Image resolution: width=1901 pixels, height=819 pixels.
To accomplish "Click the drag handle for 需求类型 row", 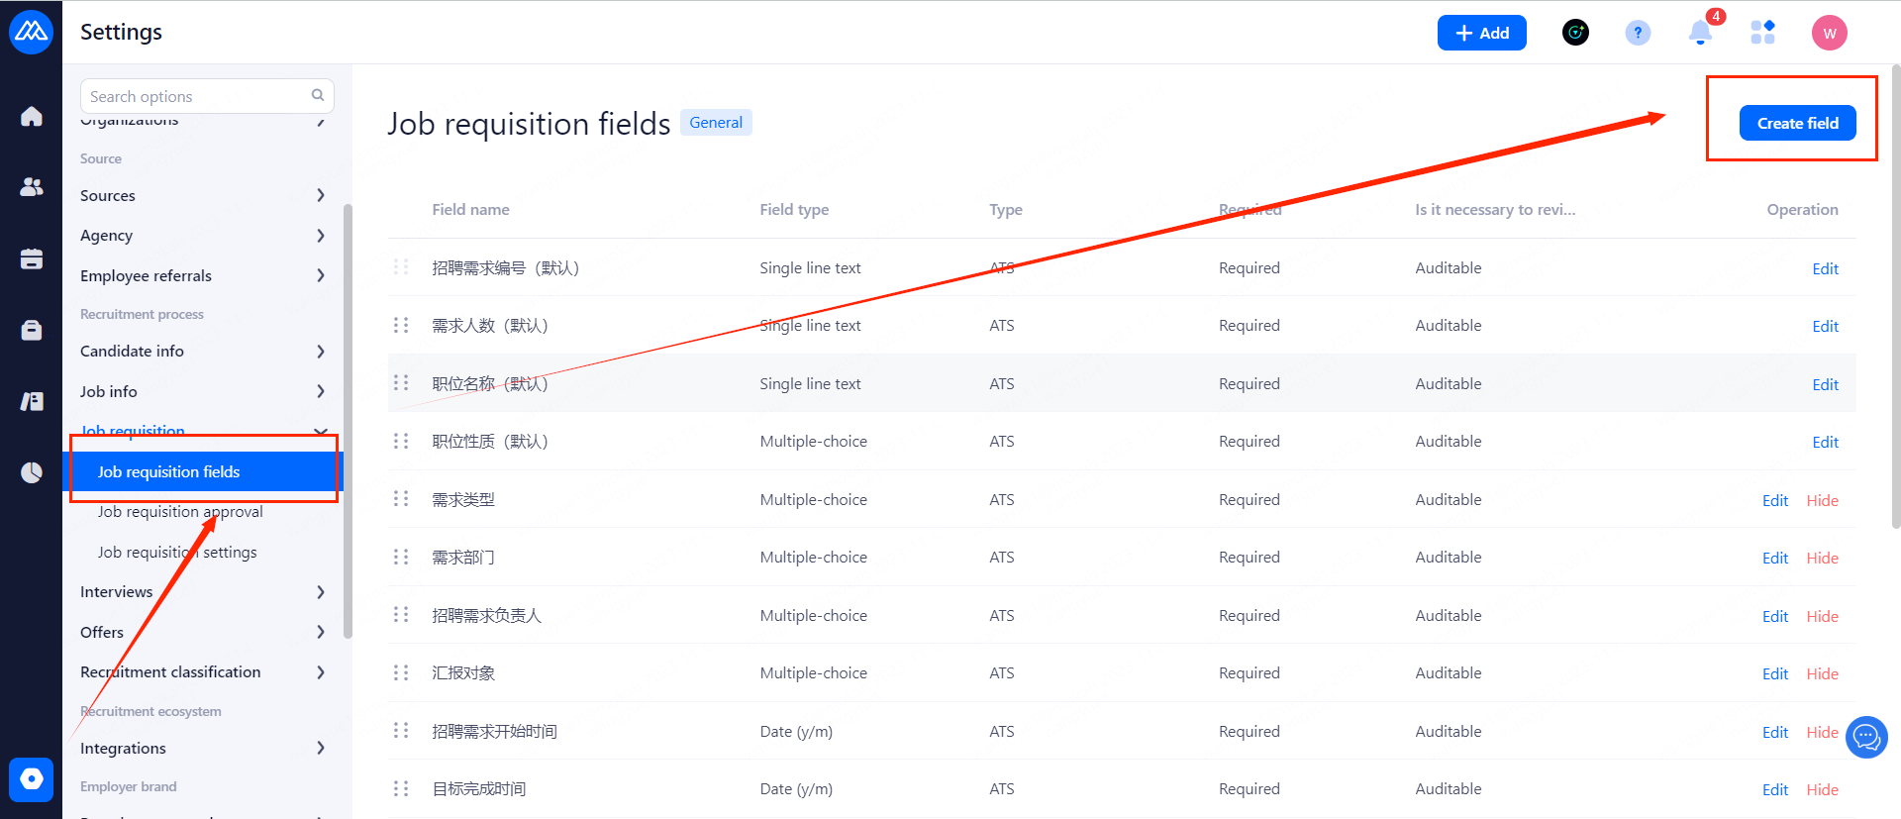I will coord(401,499).
